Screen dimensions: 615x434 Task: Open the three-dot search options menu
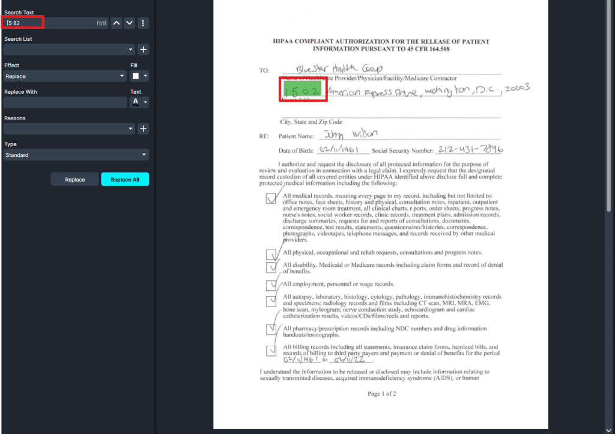[x=143, y=23]
